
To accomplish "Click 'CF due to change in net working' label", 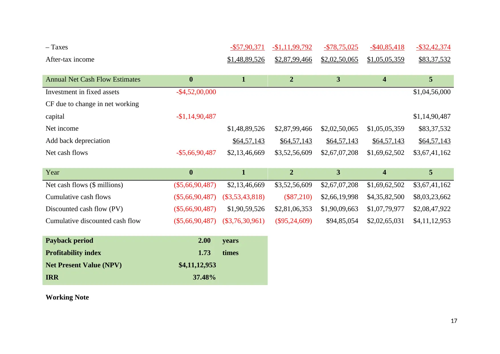I will click(92, 104).
